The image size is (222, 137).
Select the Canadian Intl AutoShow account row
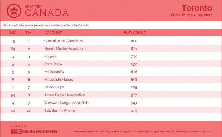[111, 41]
